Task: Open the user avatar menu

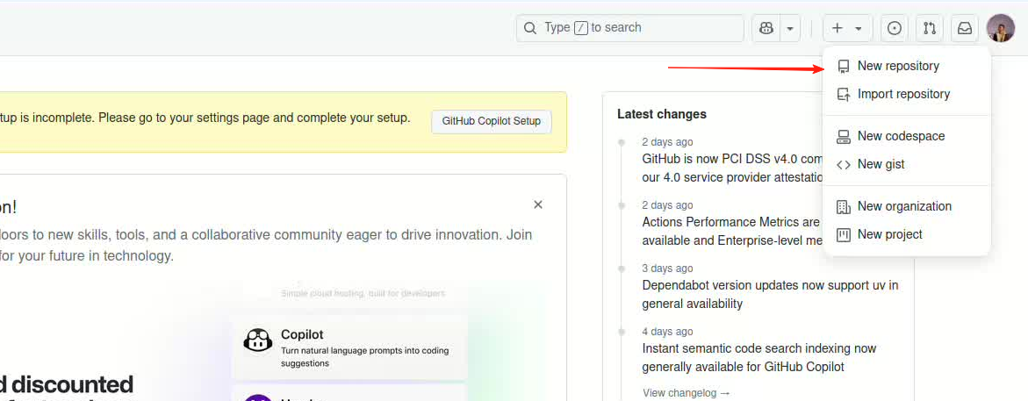Action: pyautogui.click(x=1001, y=28)
